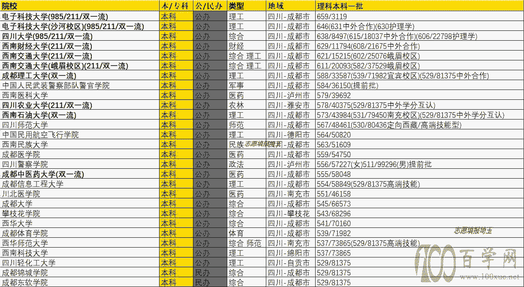Click the 中国民用航空飞行学院 name cell

point(80,135)
